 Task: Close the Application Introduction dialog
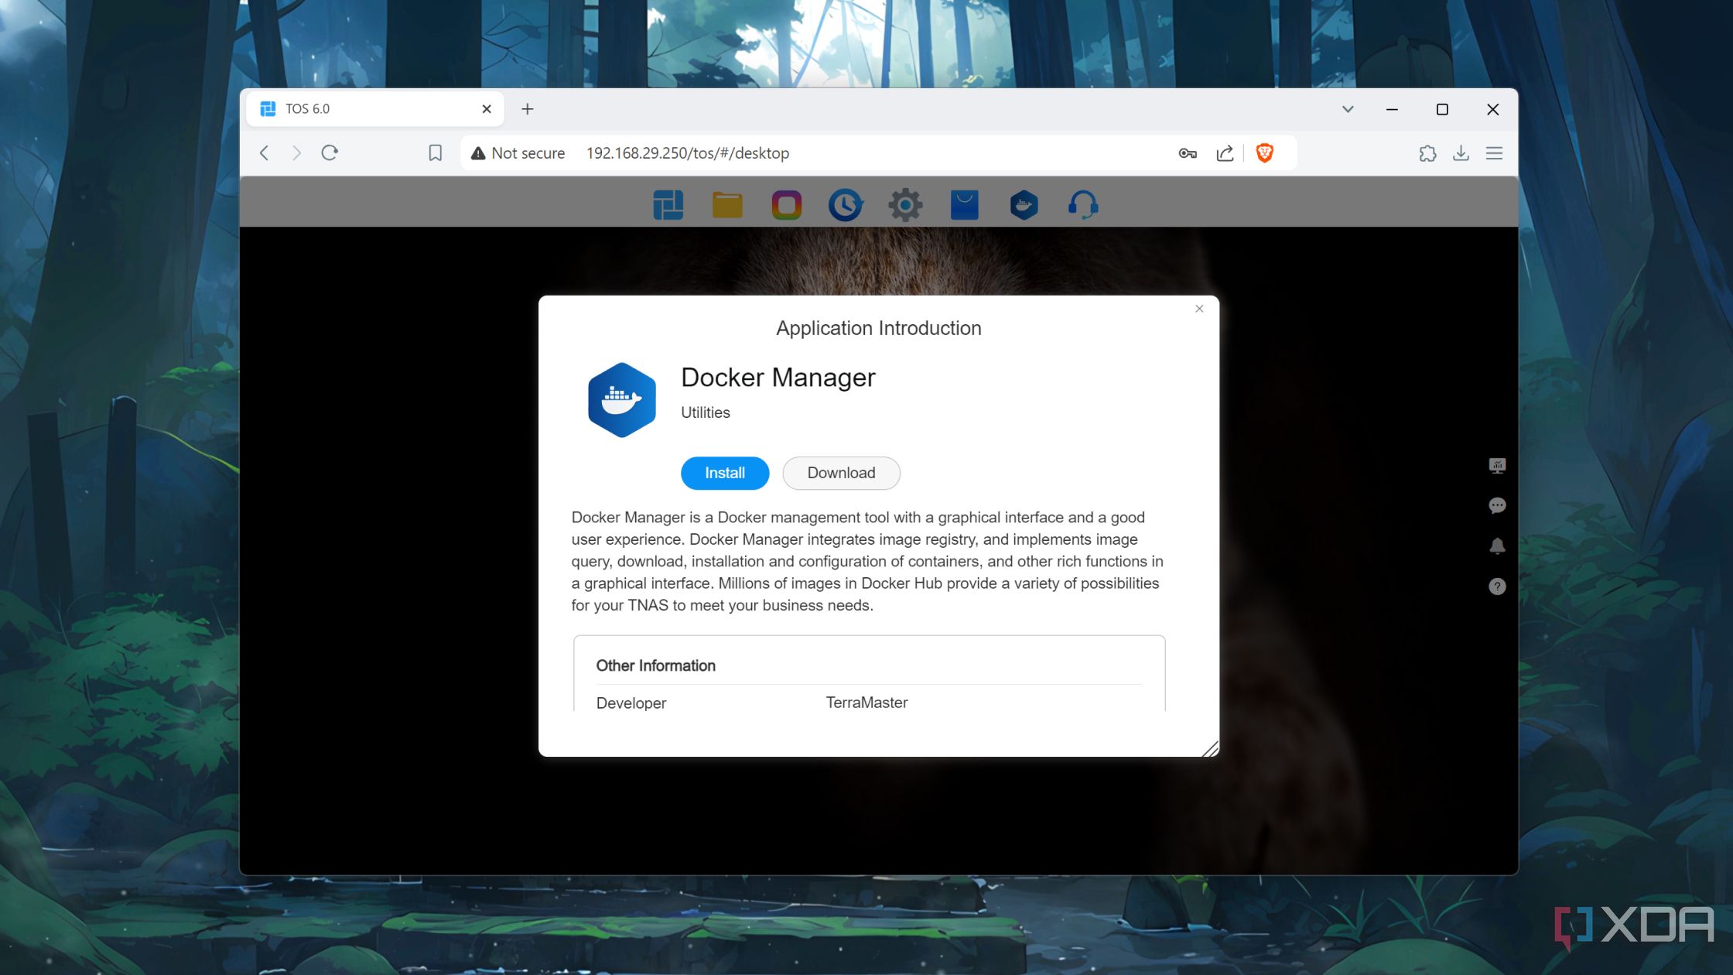click(1198, 308)
